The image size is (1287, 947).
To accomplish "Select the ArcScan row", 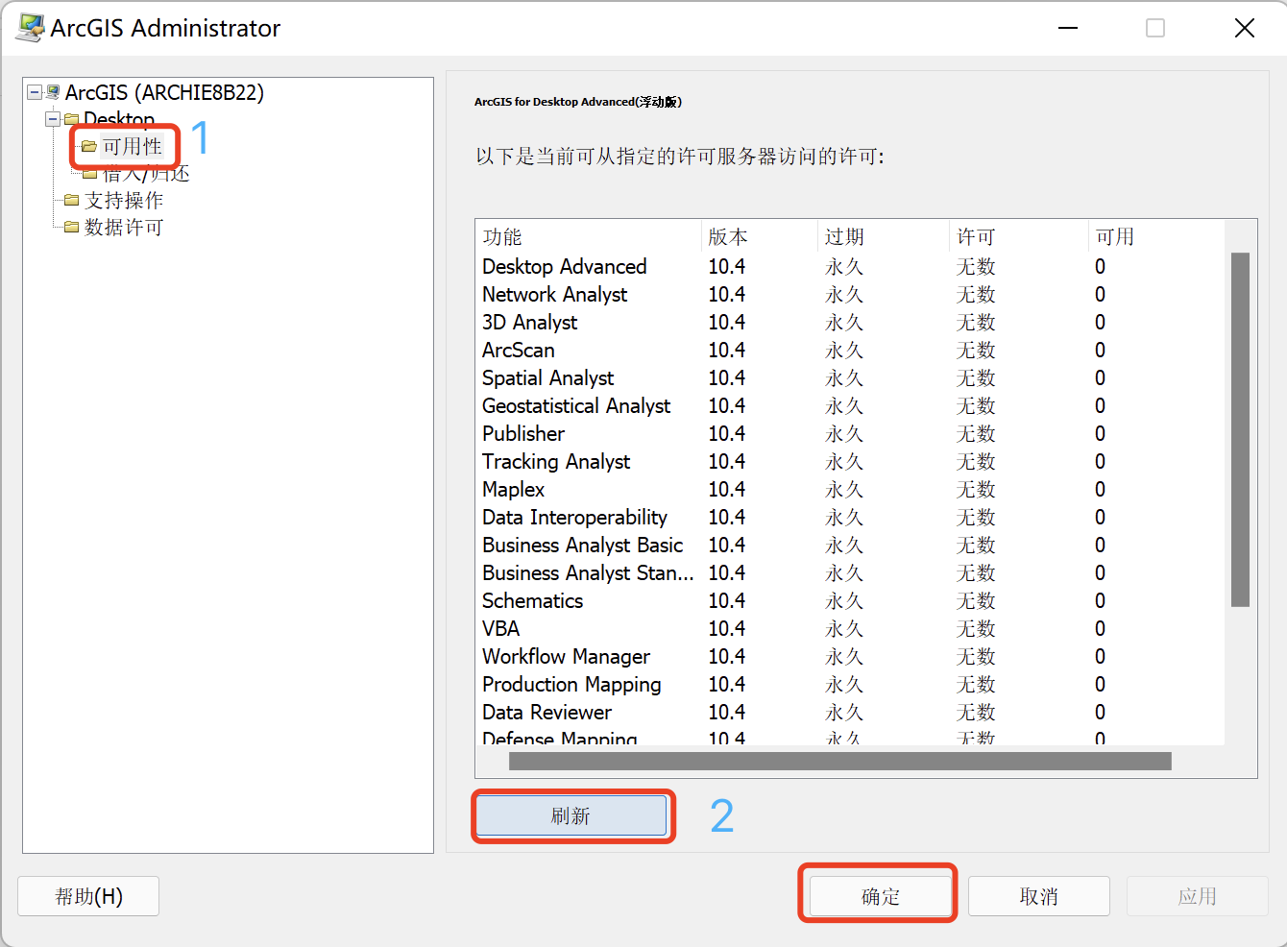I will (x=850, y=350).
